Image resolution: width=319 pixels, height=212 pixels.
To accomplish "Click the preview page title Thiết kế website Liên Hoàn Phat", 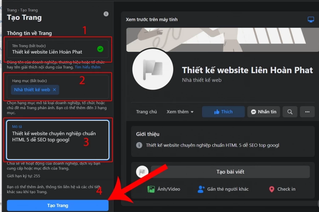I will [x=247, y=70].
